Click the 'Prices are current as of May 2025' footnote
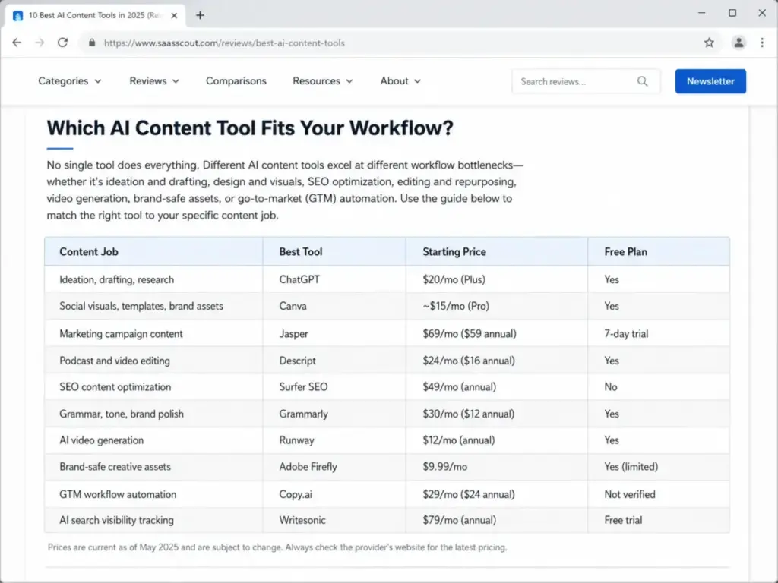 tap(277, 547)
